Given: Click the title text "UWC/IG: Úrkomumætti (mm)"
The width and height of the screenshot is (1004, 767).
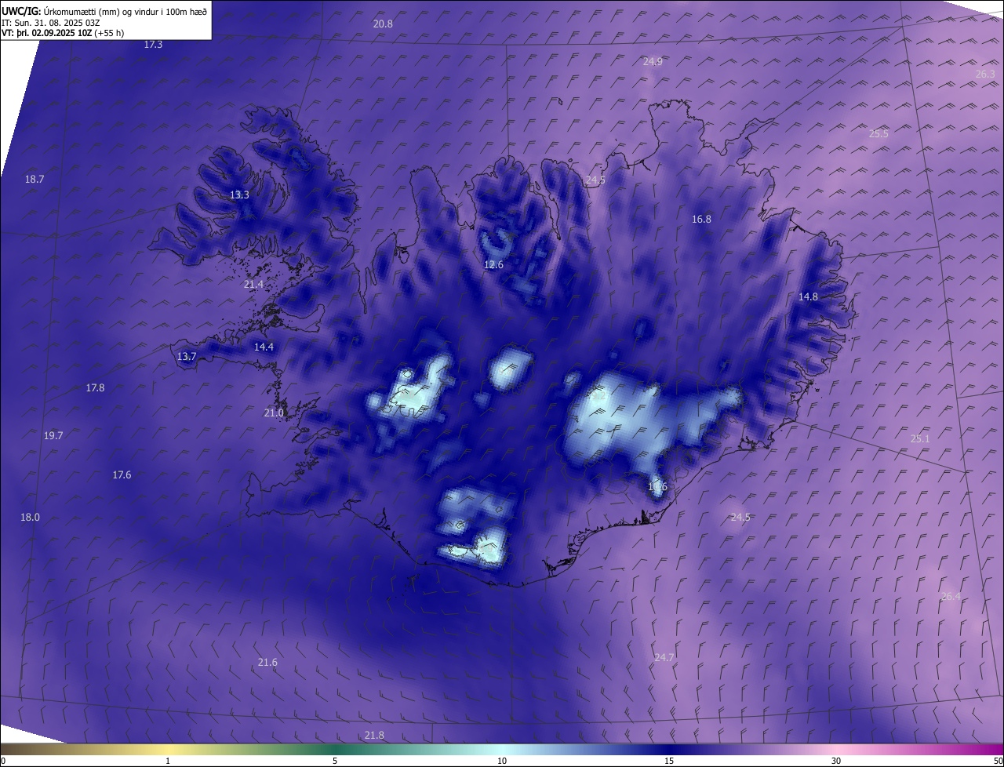Looking at the screenshot, I should tap(61, 11).
